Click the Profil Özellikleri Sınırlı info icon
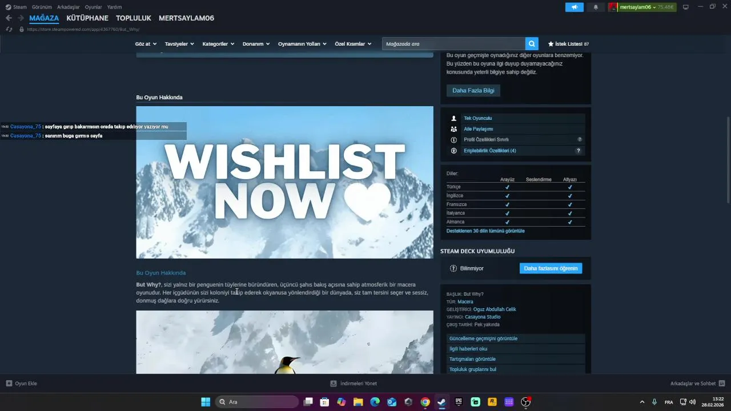The height and width of the screenshot is (411, 731). [454, 139]
